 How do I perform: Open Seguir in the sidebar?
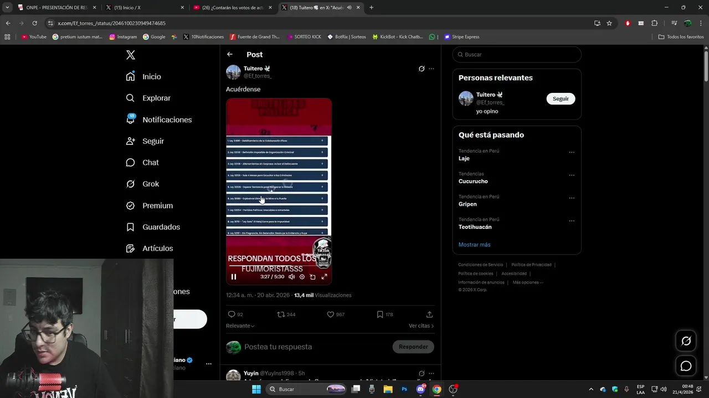[x=145, y=141]
